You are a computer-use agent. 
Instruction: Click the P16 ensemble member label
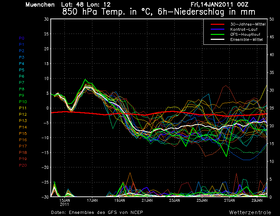pos(23,140)
